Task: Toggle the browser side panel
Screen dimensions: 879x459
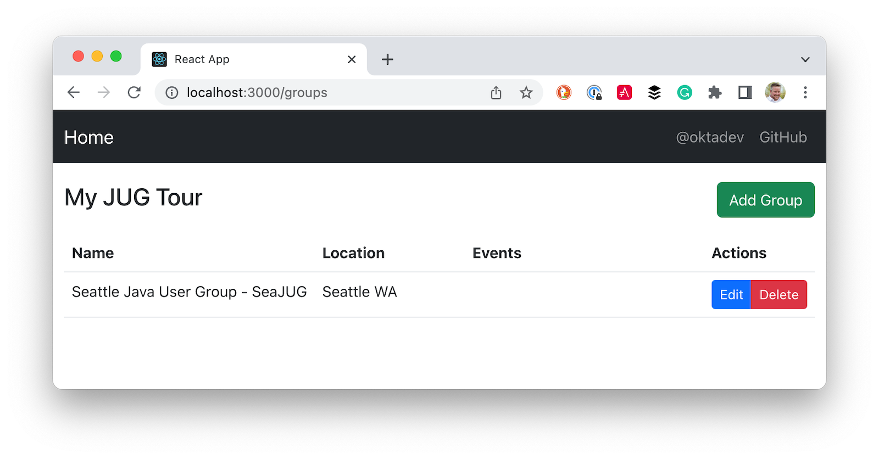Action: coord(745,93)
